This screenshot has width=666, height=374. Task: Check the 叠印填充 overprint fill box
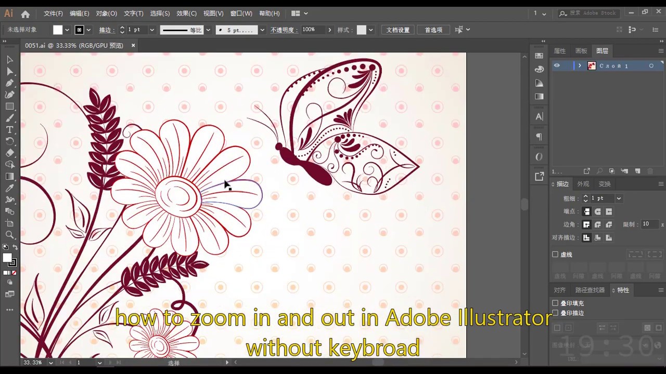coord(555,303)
